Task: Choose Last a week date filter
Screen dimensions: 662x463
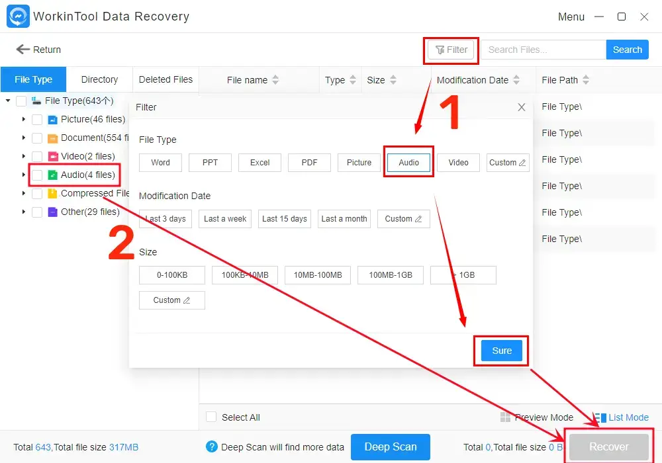Action: [x=225, y=219]
